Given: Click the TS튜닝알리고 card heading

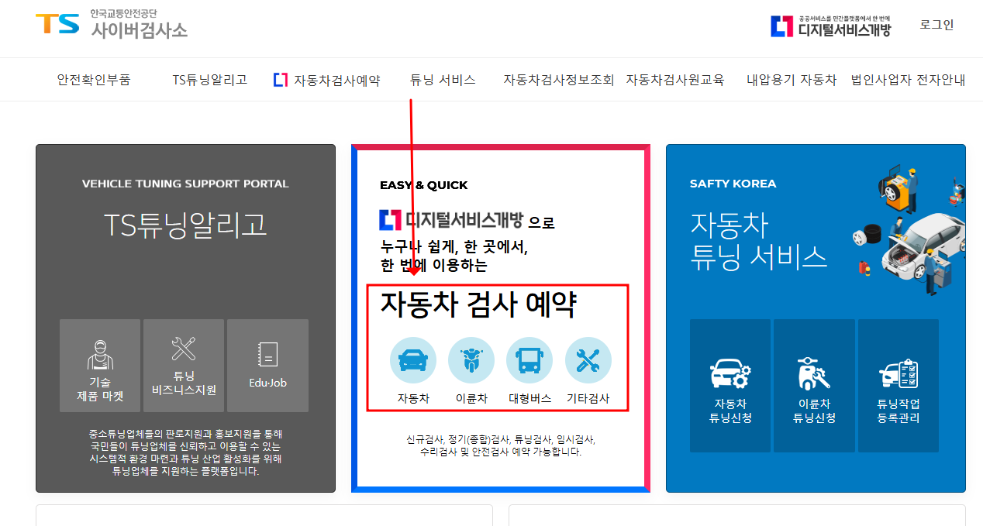Looking at the screenshot, I should point(185,225).
